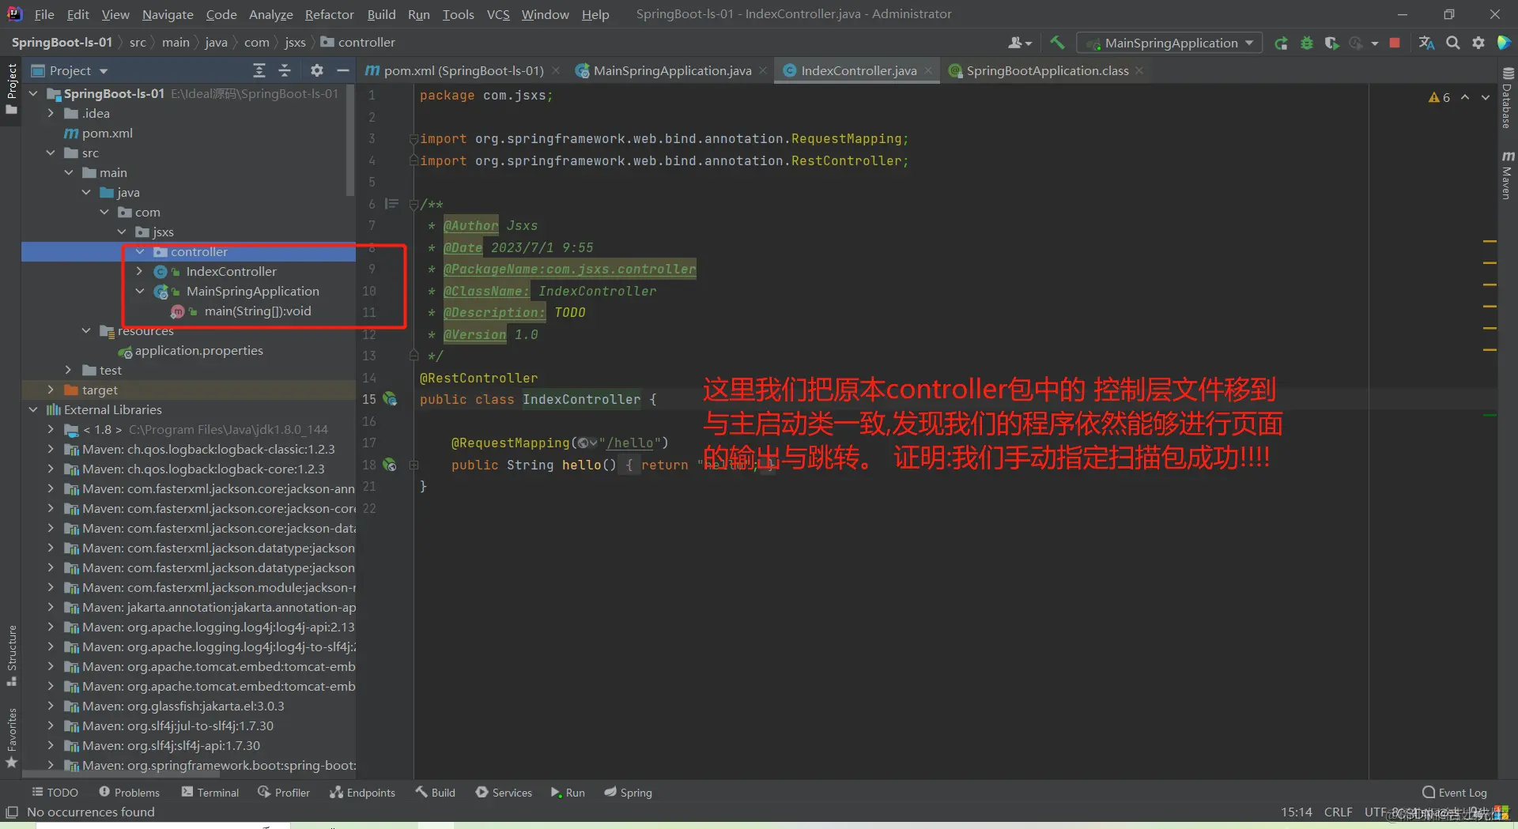The width and height of the screenshot is (1518, 829).
Task: Start debugging with the bug icon
Action: (1306, 43)
